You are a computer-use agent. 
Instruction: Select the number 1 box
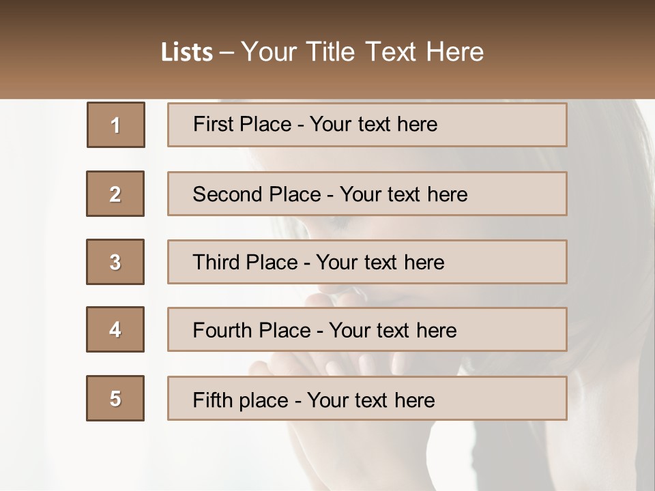pos(115,125)
